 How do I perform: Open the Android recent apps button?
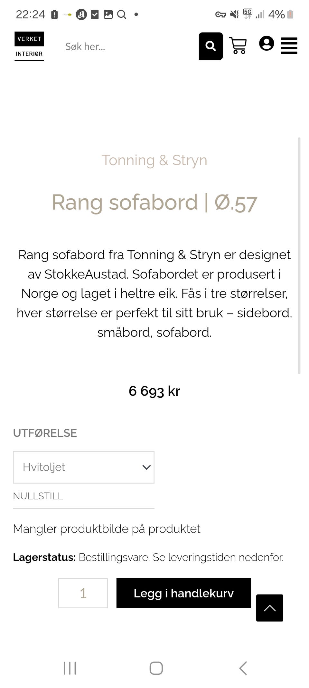(70, 668)
